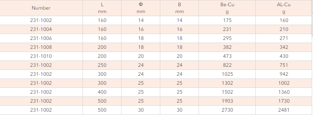Image resolution: width=313 pixels, height=115 pixels.
Task: Select the AL-Cu weight 2481 cell
Action: click(284, 110)
